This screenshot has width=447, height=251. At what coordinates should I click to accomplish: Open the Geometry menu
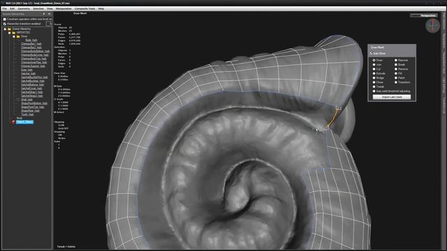coord(24,8)
